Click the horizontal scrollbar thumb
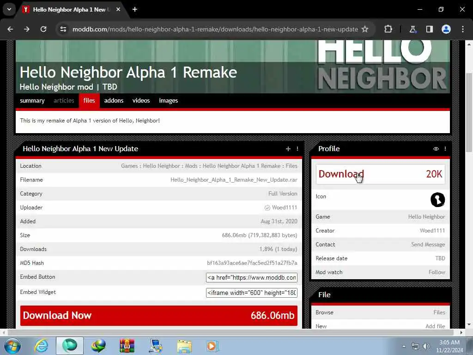Image resolution: width=473 pixels, height=355 pixels. click(x=230, y=333)
